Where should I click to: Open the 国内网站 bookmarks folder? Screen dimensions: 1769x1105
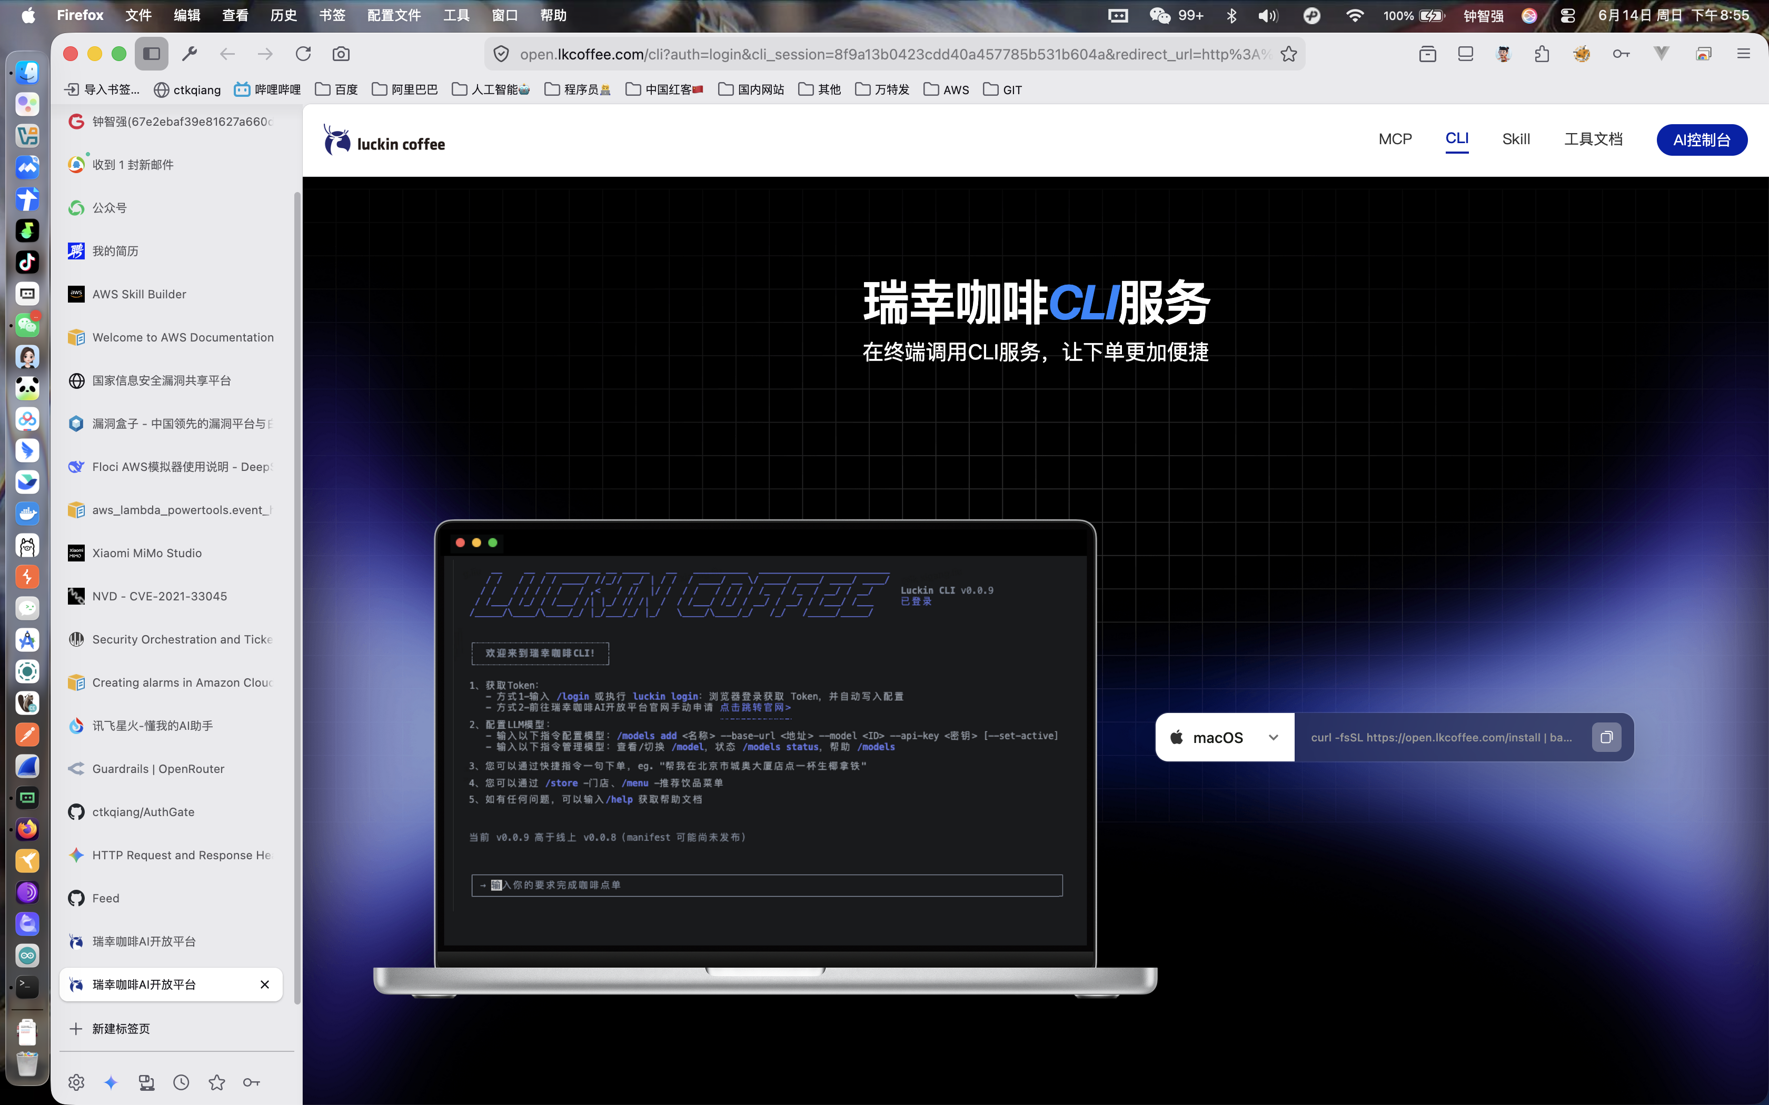[751, 89]
